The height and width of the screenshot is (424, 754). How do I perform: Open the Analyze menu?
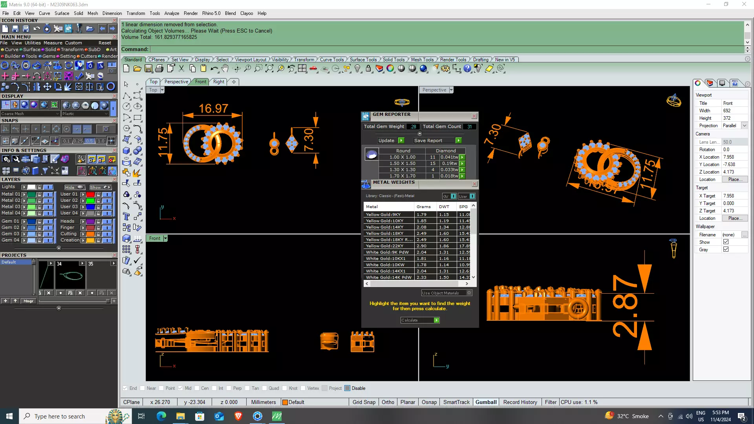(x=172, y=13)
